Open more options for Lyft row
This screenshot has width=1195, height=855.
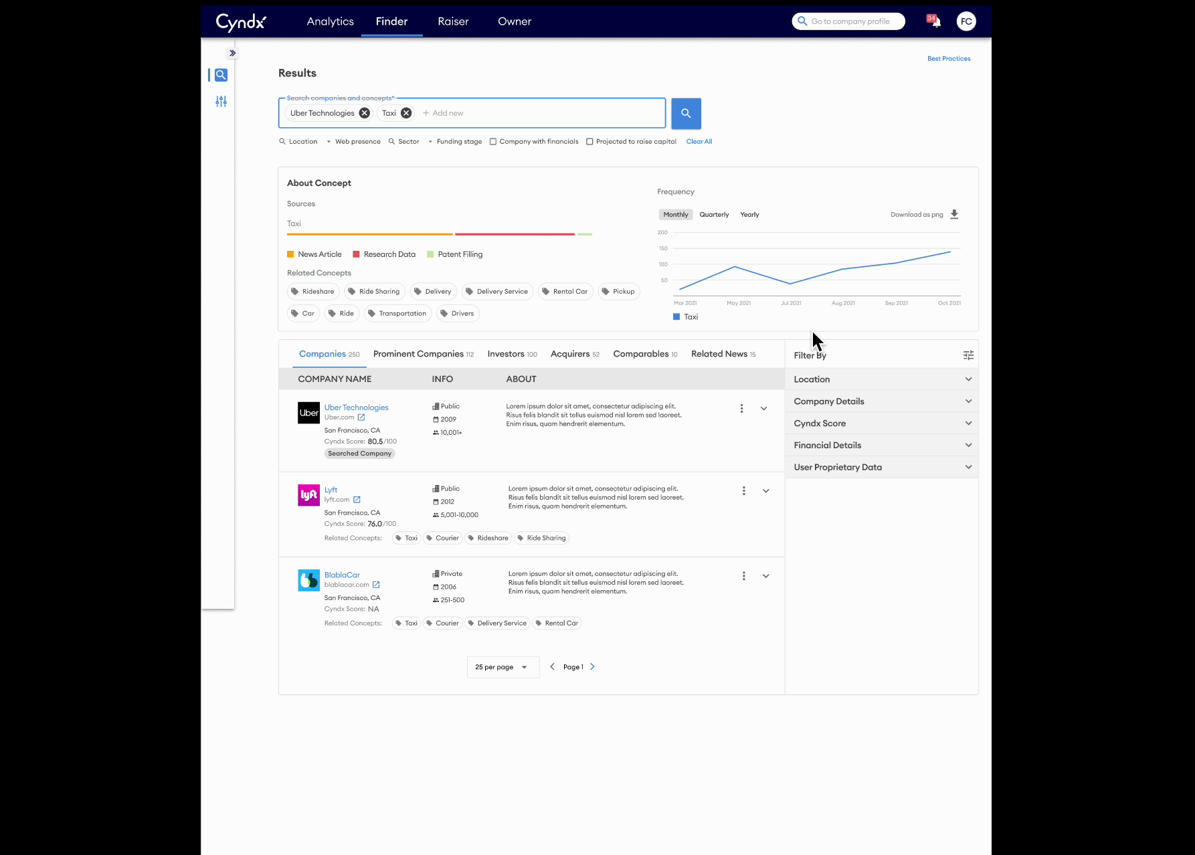coord(743,490)
